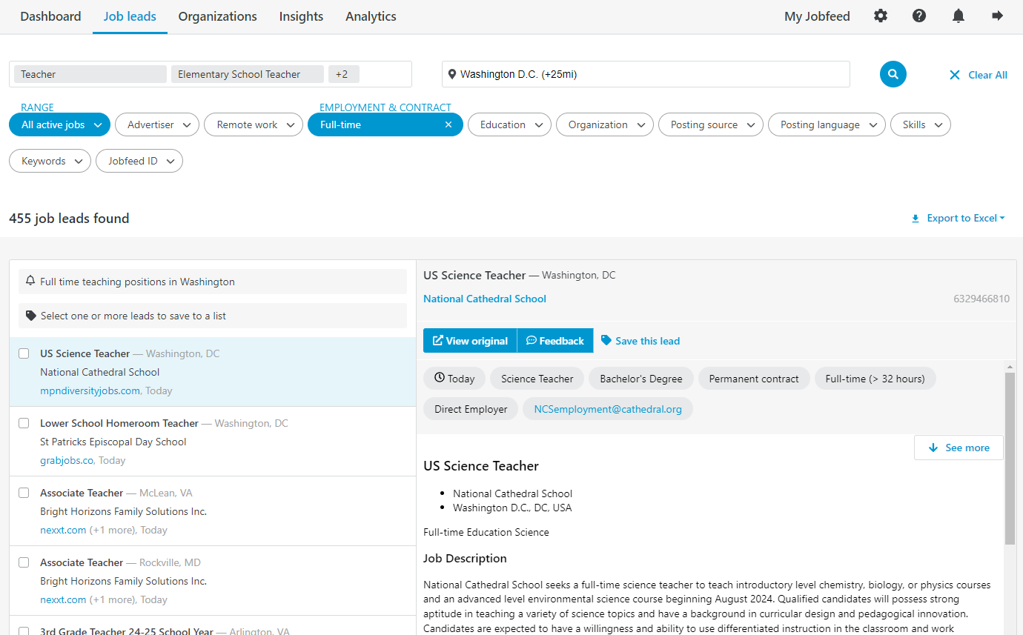Screen dimensions: 1023x635
Task: Open the National Cathedral School organization link
Action: [485, 299]
